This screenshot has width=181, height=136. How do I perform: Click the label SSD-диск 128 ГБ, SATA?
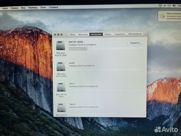[61, 75]
